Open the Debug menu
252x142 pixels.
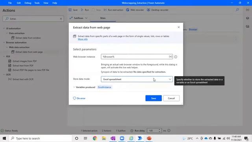(x=28, y=3)
